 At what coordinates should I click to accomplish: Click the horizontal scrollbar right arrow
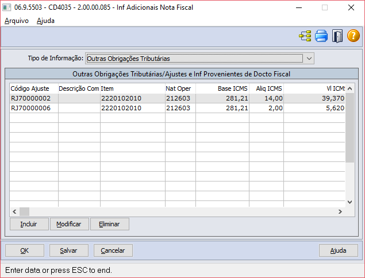point(340,211)
